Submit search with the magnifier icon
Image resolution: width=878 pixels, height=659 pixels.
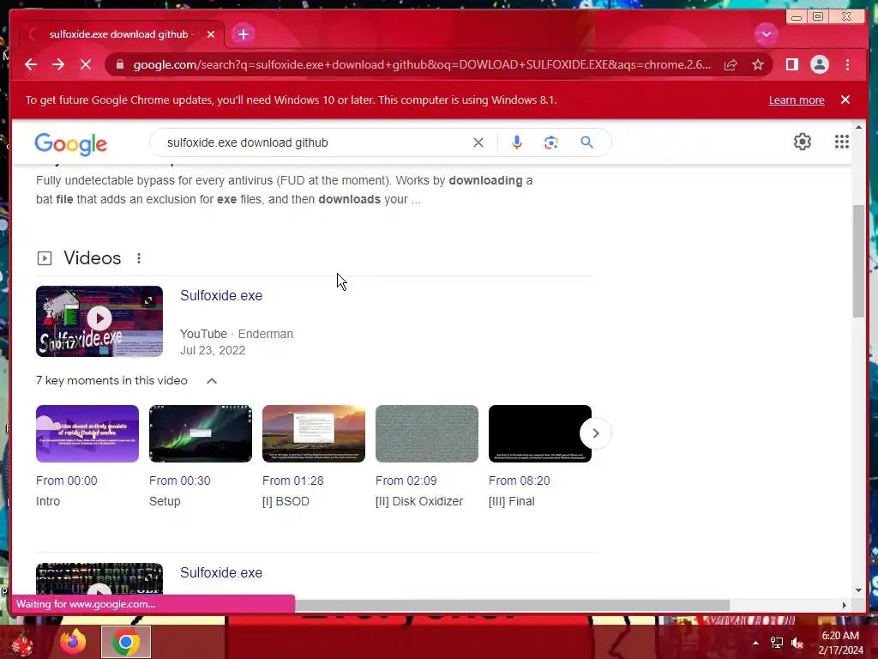586,142
